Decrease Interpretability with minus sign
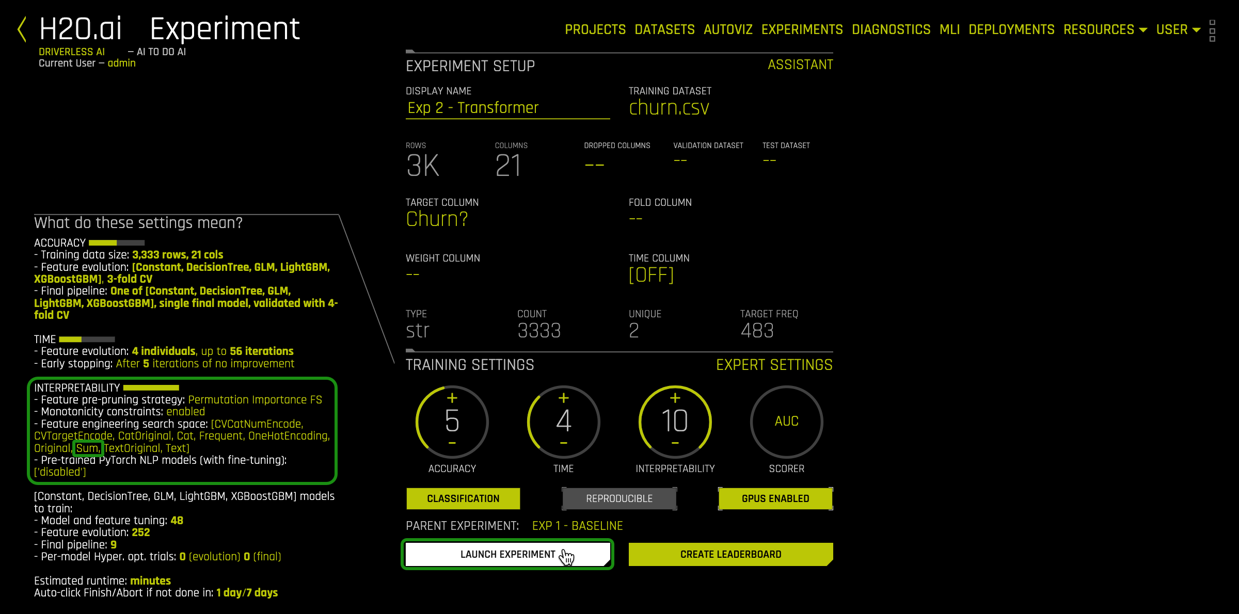This screenshot has height=614, width=1239. 675,443
